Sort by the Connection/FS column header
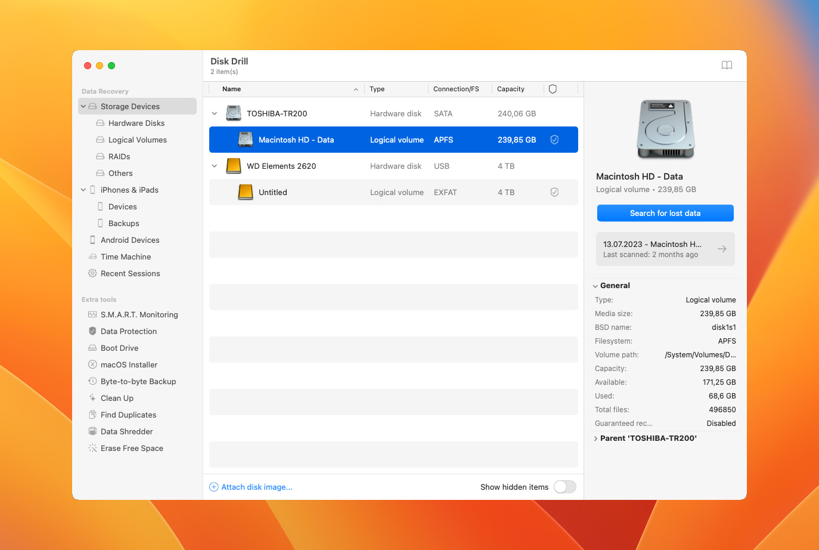 [456, 89]
